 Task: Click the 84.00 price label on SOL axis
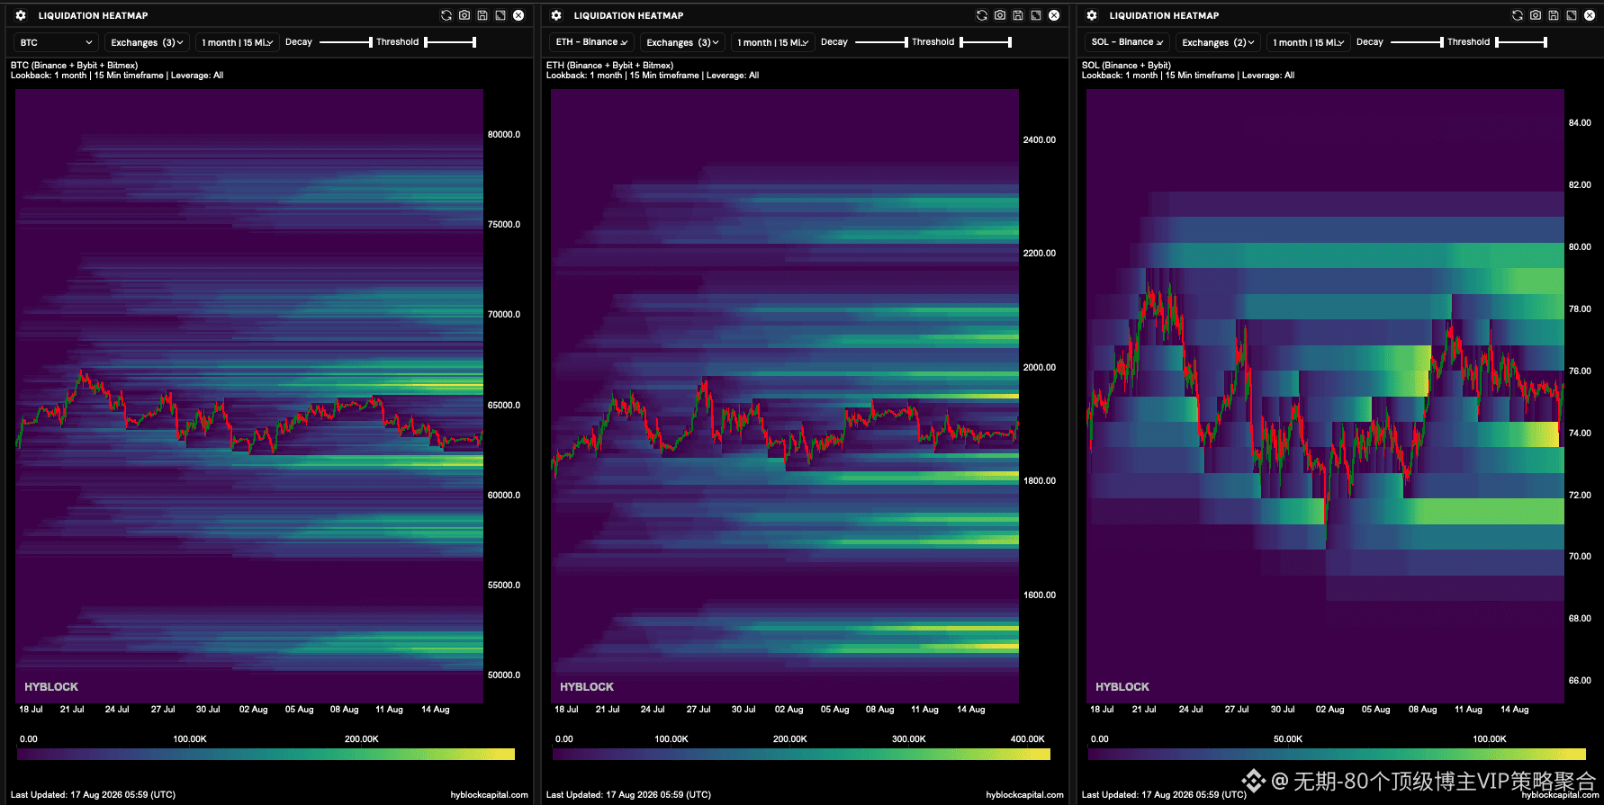[x=1580, y=123]
